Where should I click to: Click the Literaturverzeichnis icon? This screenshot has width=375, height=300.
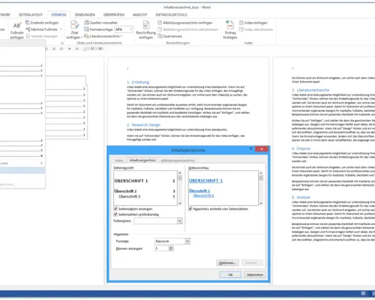(x=86, y=36)
